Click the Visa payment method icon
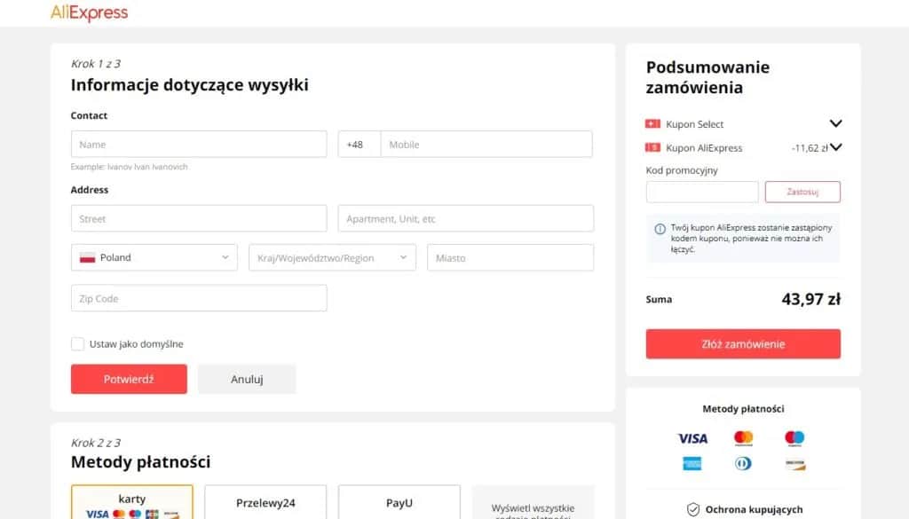Screen dimensions: 909x519 (692, 438)
